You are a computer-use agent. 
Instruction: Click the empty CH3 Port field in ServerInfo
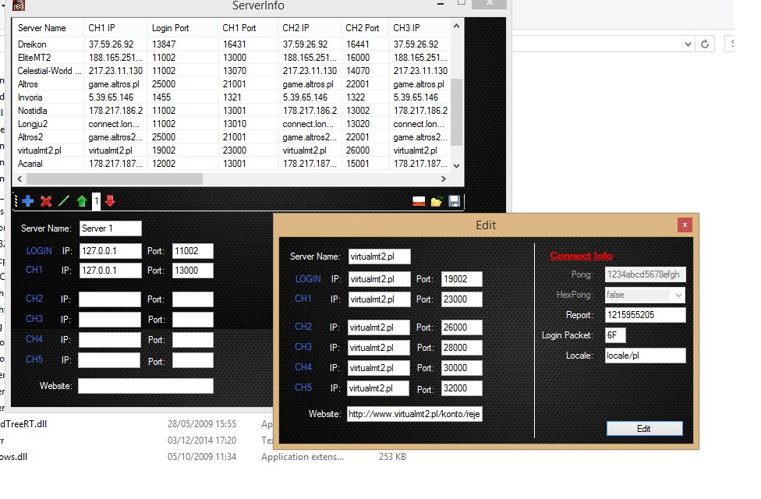(x=193, y=320)
